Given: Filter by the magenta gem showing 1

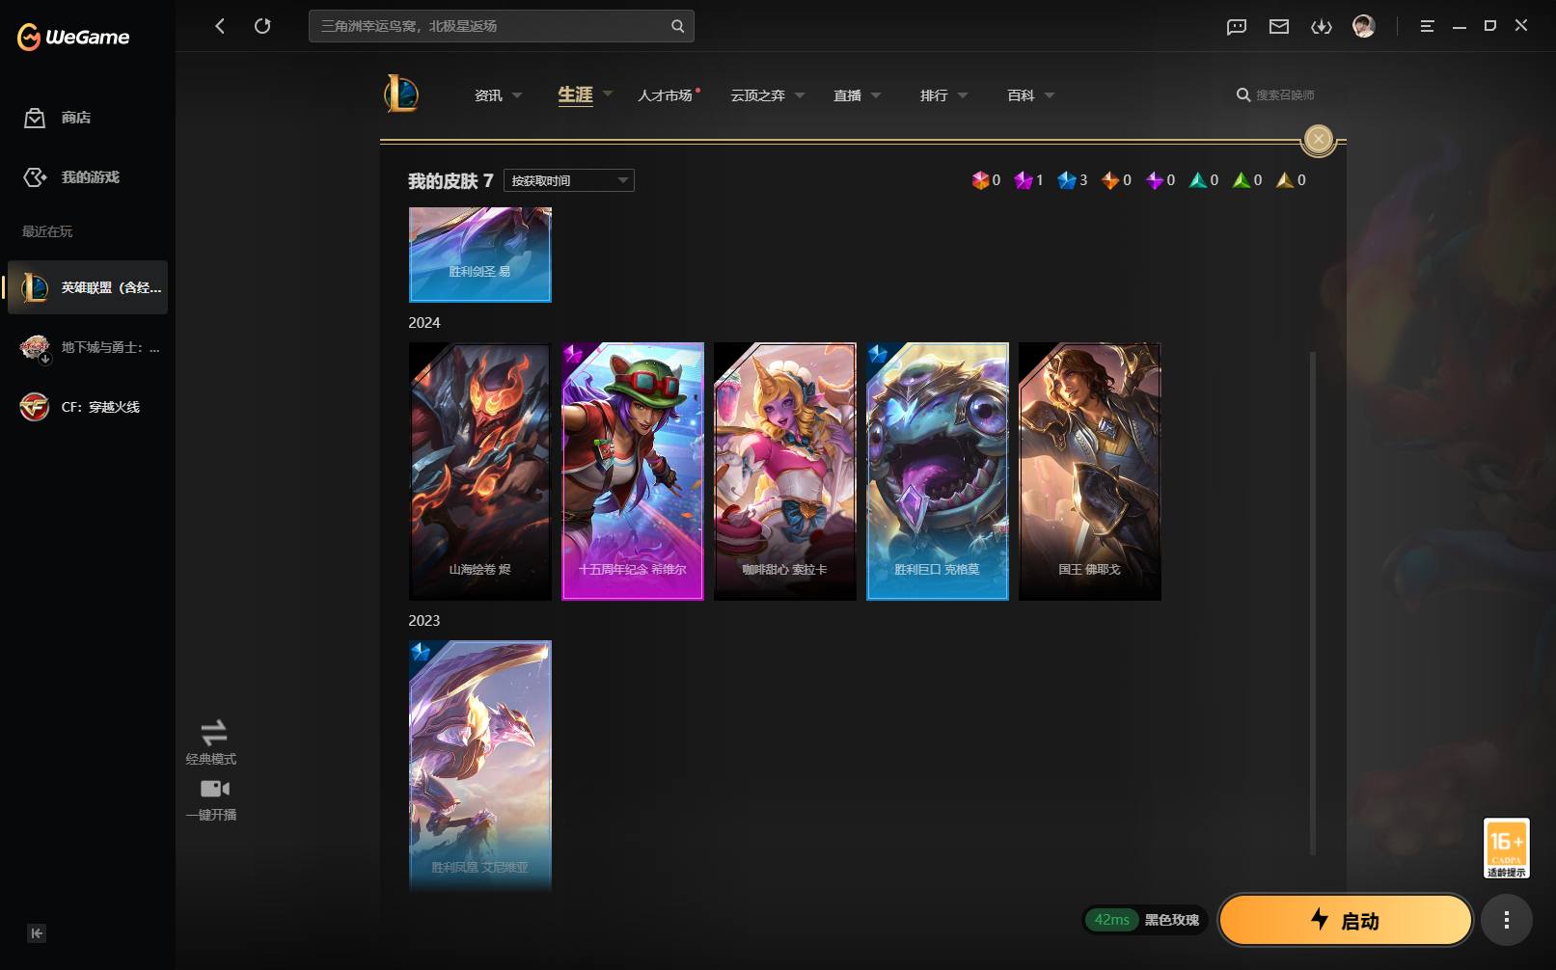Looking at the screenshot, I should click(1024, 180).
